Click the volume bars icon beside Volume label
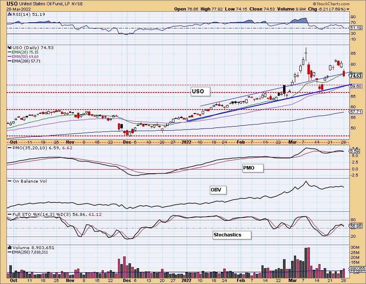The image size is (366, 284). (10, 247)
